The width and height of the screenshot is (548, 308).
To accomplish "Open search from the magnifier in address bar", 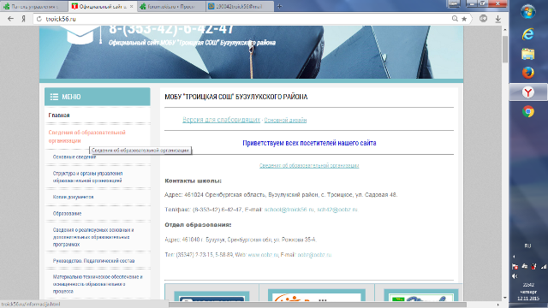I will 455,19.
